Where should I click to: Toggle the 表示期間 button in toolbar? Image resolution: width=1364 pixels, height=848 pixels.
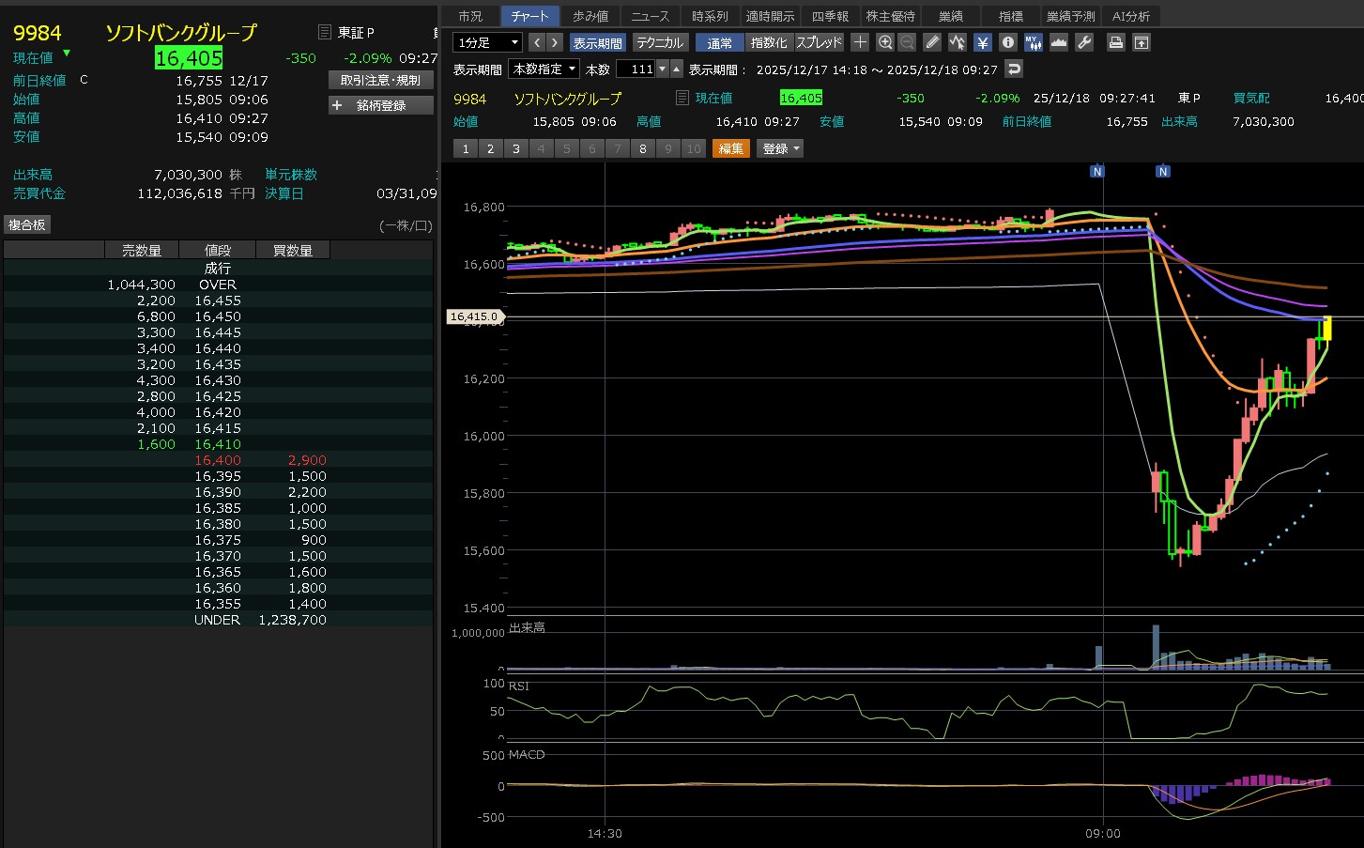597,42
